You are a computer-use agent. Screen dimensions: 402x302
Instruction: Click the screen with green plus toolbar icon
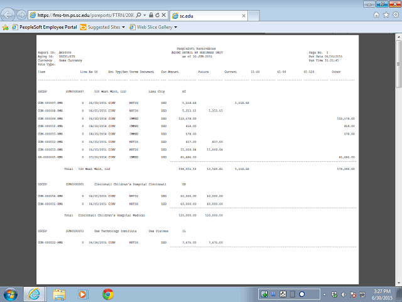coord(264,294)
